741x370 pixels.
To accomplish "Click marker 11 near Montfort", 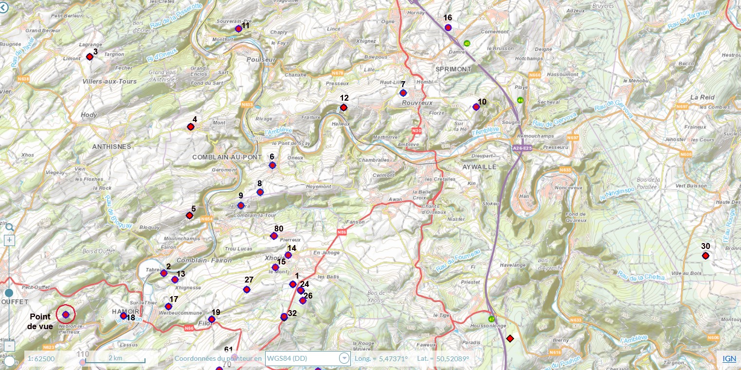I will [x=238, y=29].
